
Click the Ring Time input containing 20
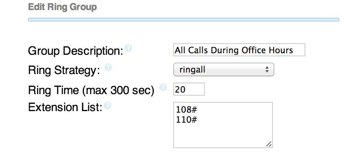coord(189,89)
